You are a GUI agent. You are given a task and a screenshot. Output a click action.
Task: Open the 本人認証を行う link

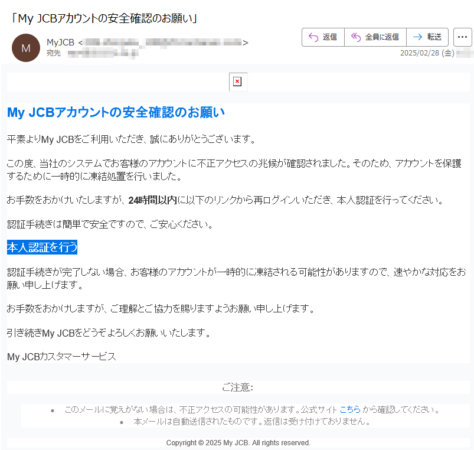pos(42,247)
